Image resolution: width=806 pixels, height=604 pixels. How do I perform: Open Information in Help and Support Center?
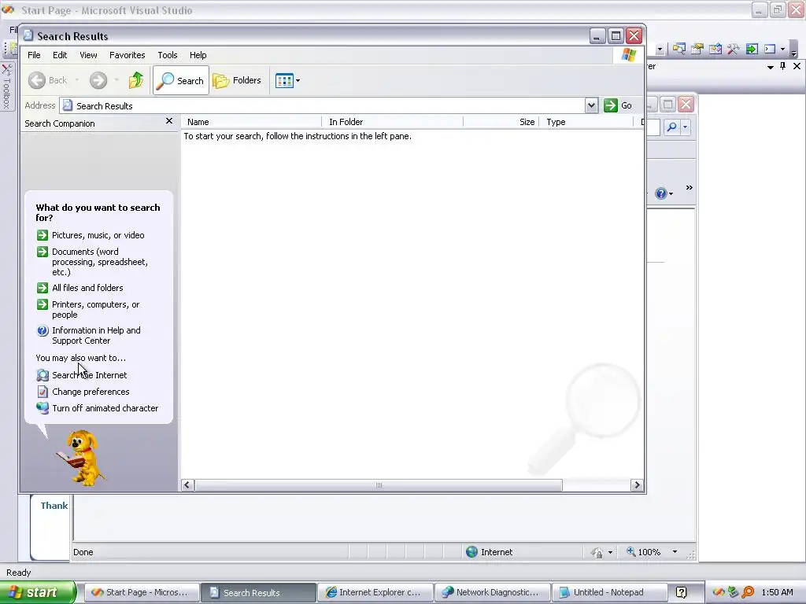96,335
